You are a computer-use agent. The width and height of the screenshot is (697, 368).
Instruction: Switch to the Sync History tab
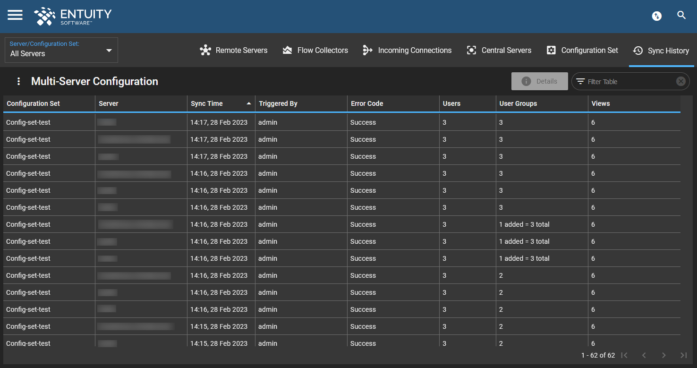(x=661, y=51)
